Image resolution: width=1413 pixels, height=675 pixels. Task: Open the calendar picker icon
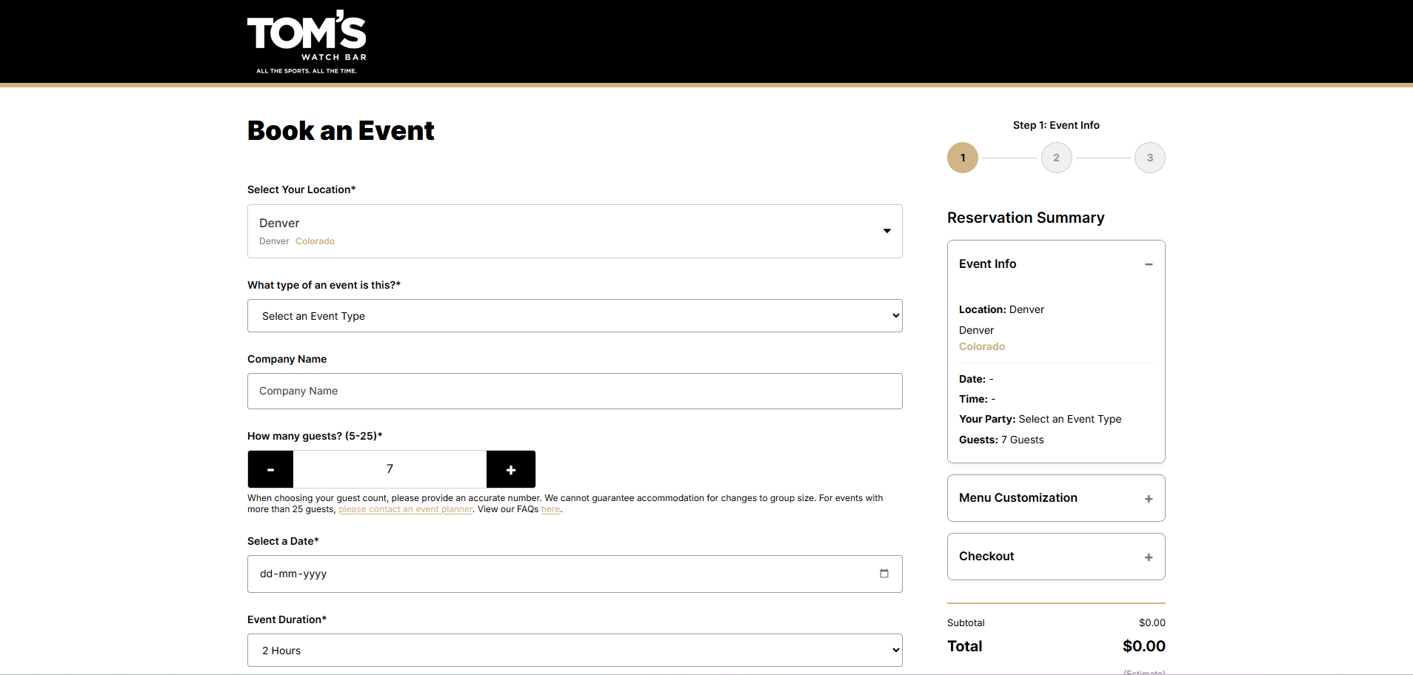coord(883,574)
